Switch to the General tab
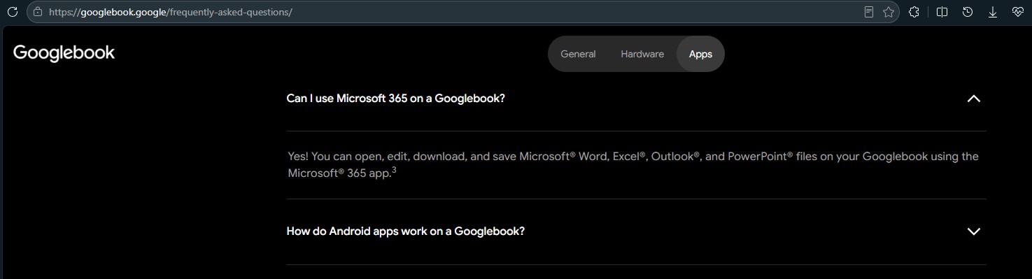 point(578,54)
